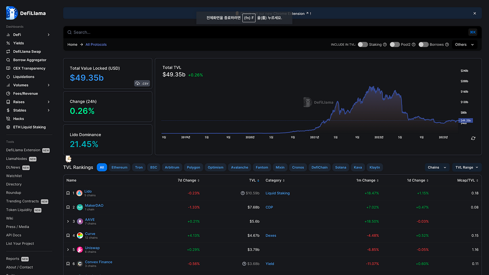The width and height of the screenshot is (489, 275).
Task: Open the Chains dropdown
Action: [x=437, y=168]
